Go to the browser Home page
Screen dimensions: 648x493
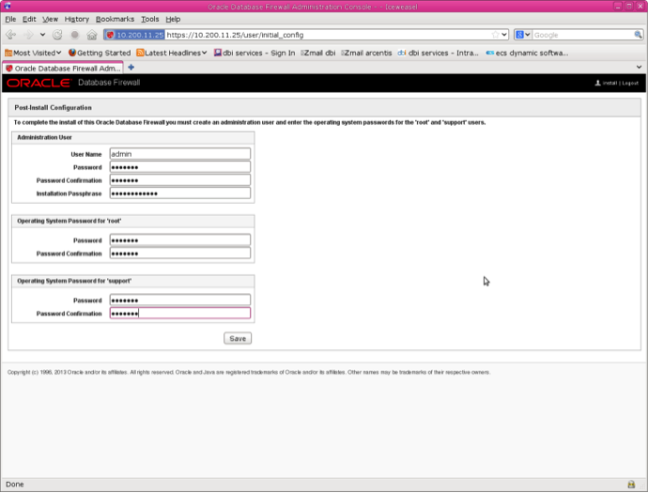(x=91, y=35)
